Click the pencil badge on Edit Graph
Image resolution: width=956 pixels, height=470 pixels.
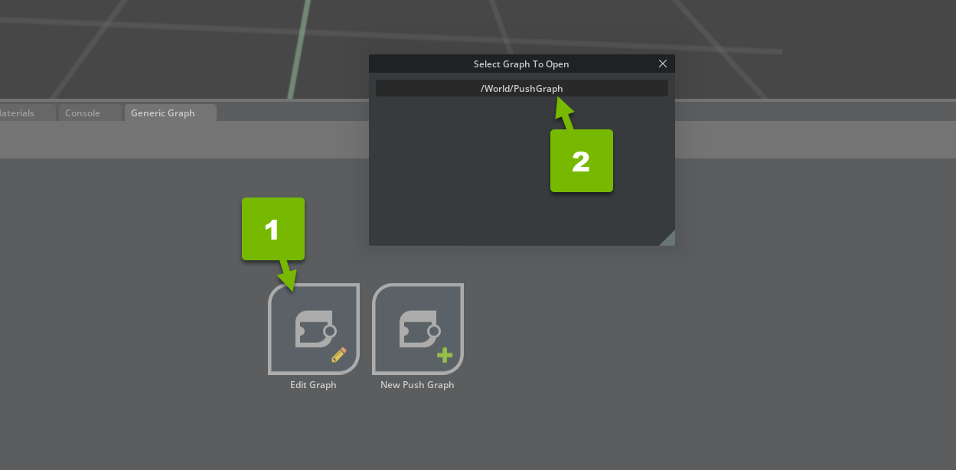[339, 354]
